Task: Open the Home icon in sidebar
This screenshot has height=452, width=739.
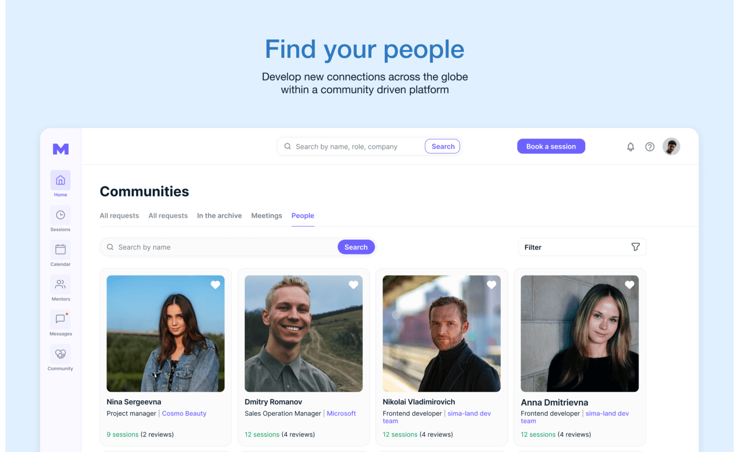Action: coord(60,180)
